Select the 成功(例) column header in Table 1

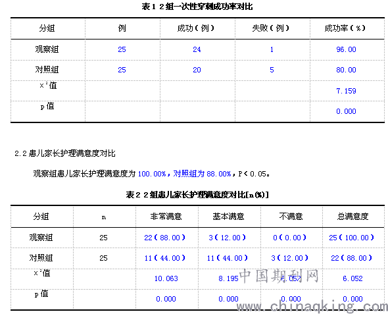[196, 28]
